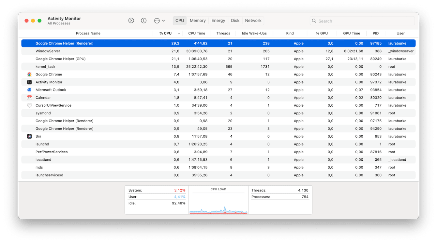Click the magnifying glass icon in search field
Viewport: 437px width, 243px height.
[x=314, y=20]
